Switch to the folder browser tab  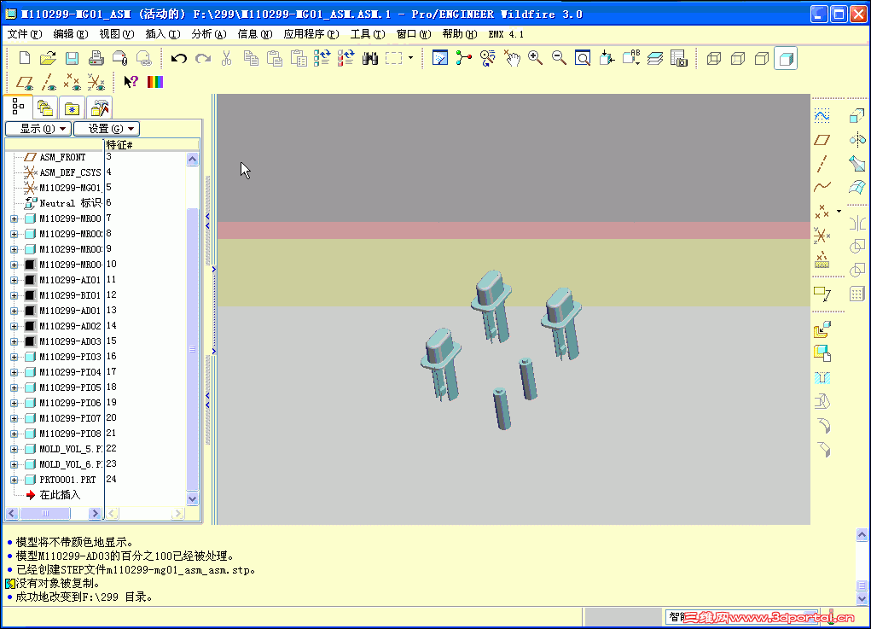[45, 108]
